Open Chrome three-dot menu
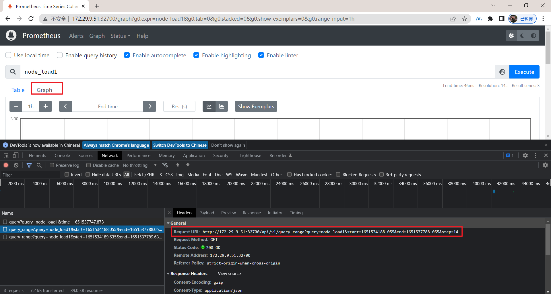 [x=543, y=19]
